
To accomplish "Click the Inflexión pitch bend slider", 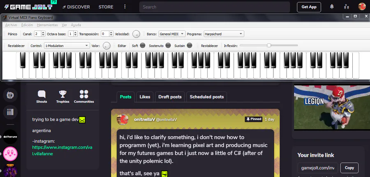I will [x=269, y=45].
